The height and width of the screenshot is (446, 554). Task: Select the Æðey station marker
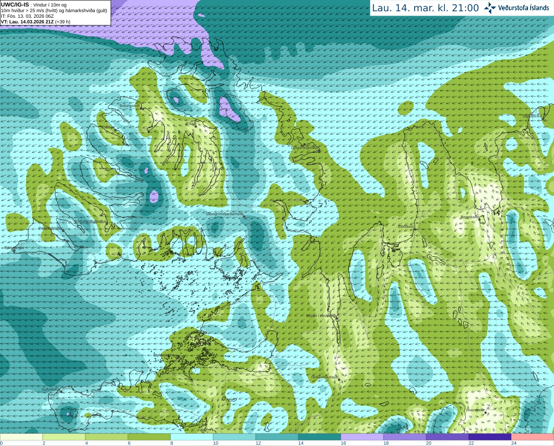click(196, 126)
